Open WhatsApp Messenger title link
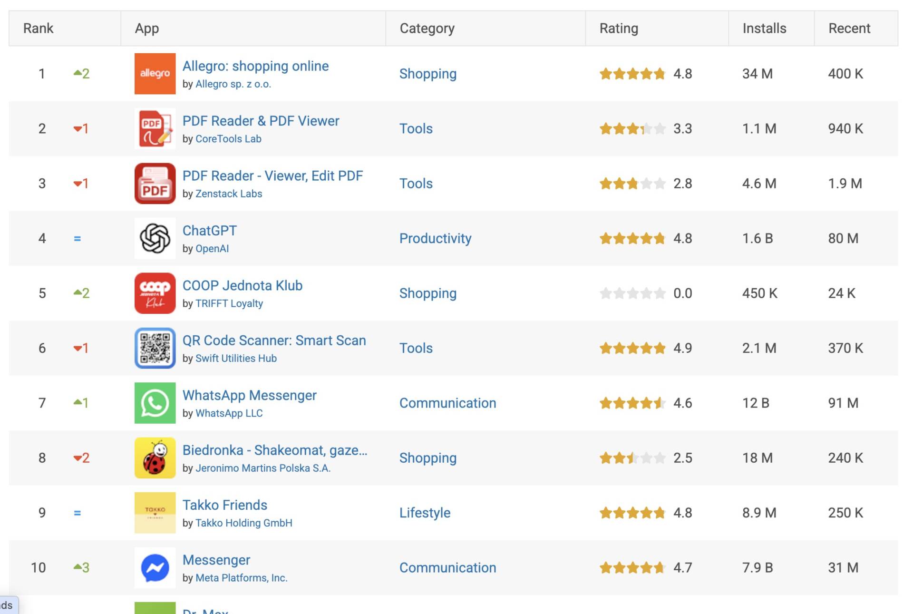Screen dimensions: 913x614 tap(250, 396)
